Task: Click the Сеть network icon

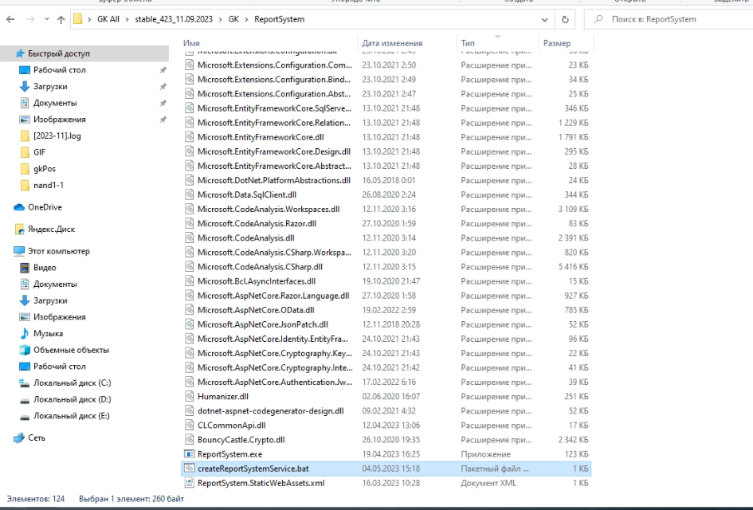Action: point(19,438)
